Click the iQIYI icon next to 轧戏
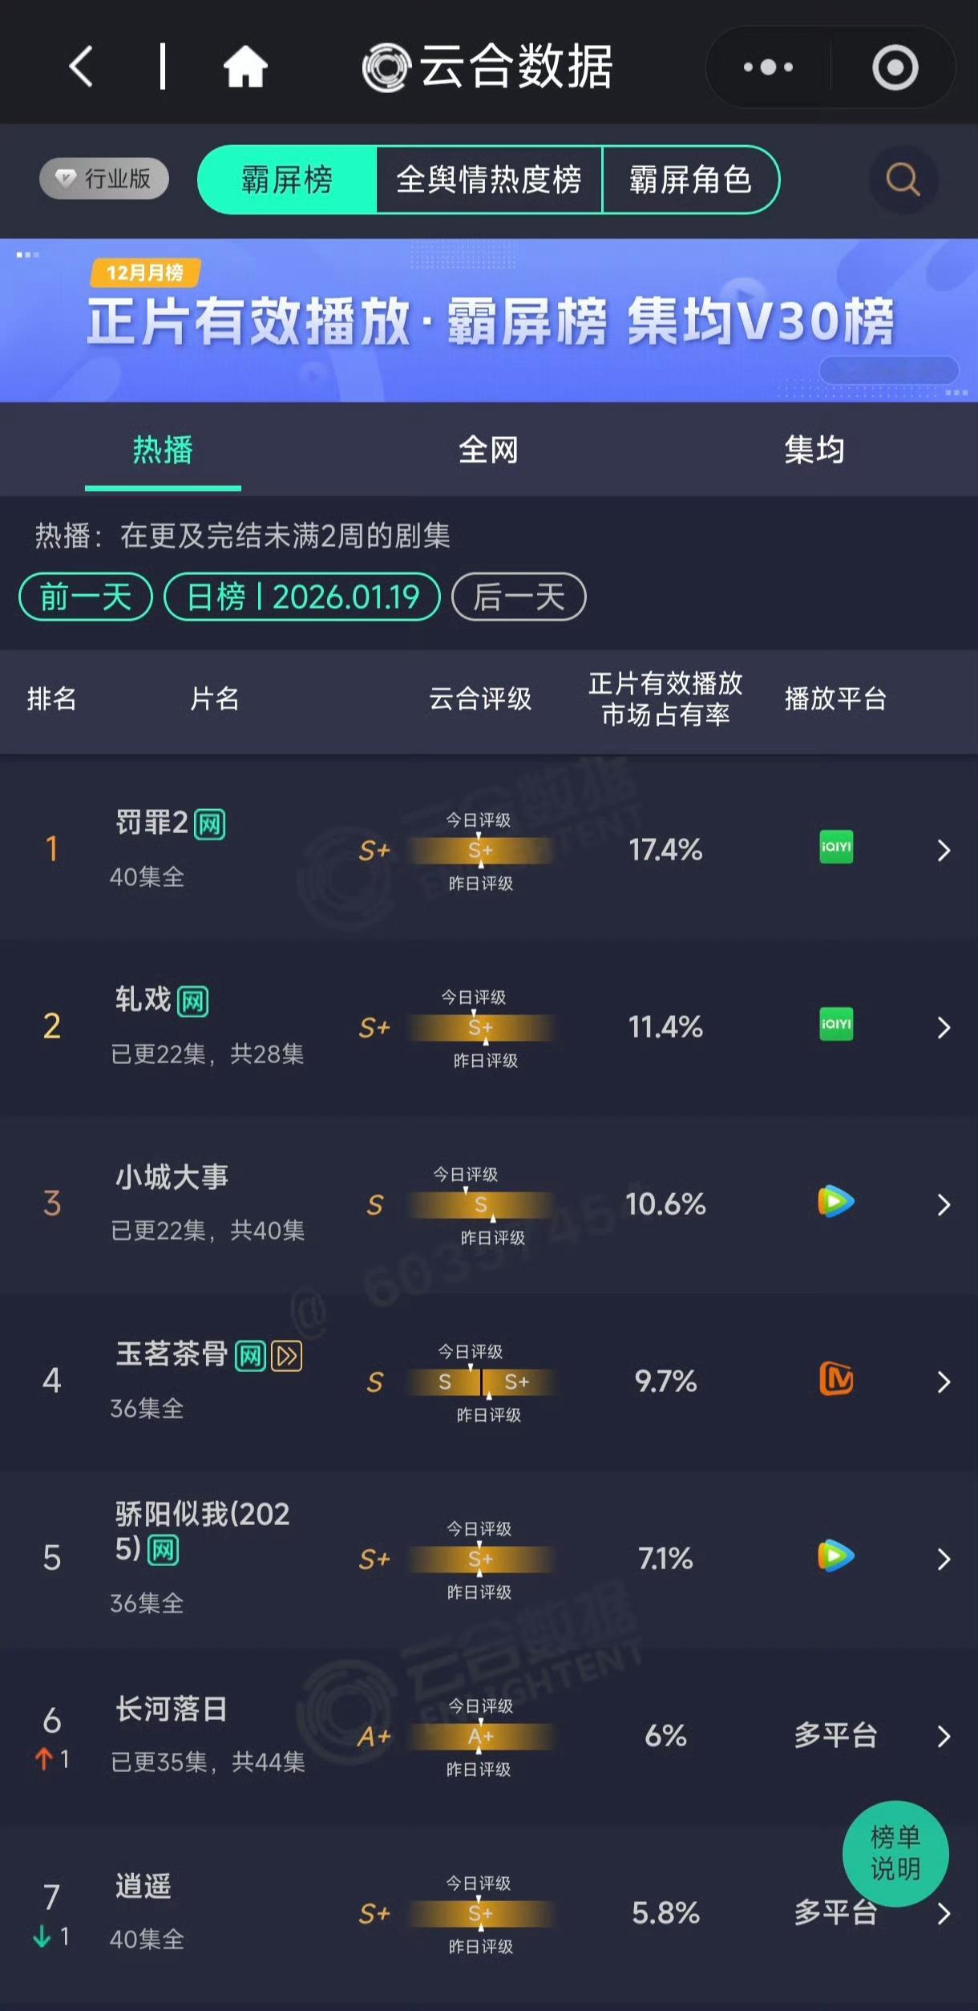978x2011 pixels. click(x=835, y=1026)
